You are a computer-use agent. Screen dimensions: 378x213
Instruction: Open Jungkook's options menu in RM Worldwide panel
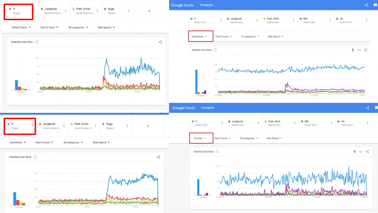(257, 20)
